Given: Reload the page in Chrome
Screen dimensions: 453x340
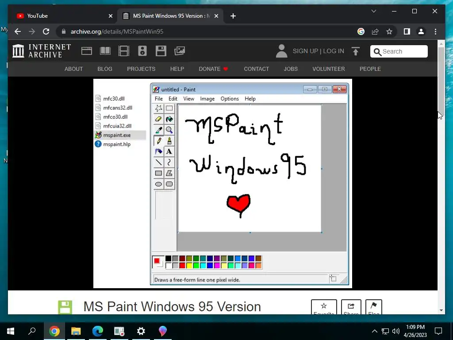Looking at the screenshot, I should coord(46,31).
